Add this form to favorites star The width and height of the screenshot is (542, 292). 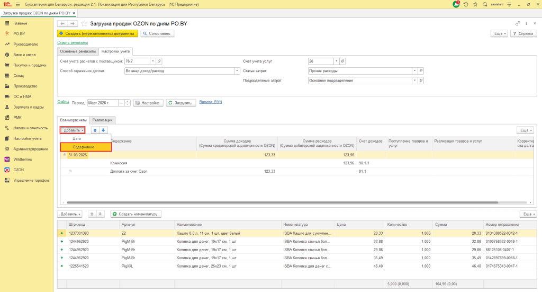pos(84,23)
